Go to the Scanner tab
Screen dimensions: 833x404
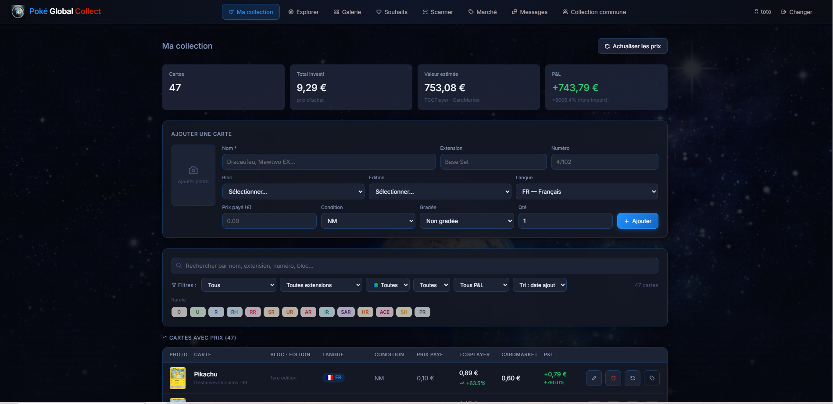point(438,12)
